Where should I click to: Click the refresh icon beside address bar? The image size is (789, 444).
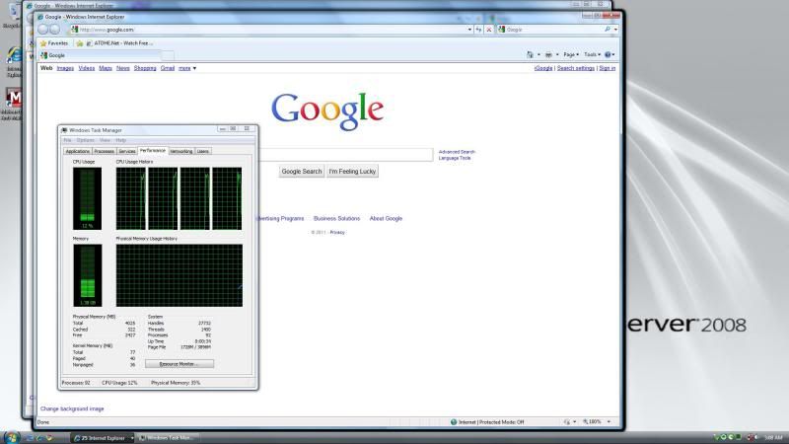[x=478, y=30]
